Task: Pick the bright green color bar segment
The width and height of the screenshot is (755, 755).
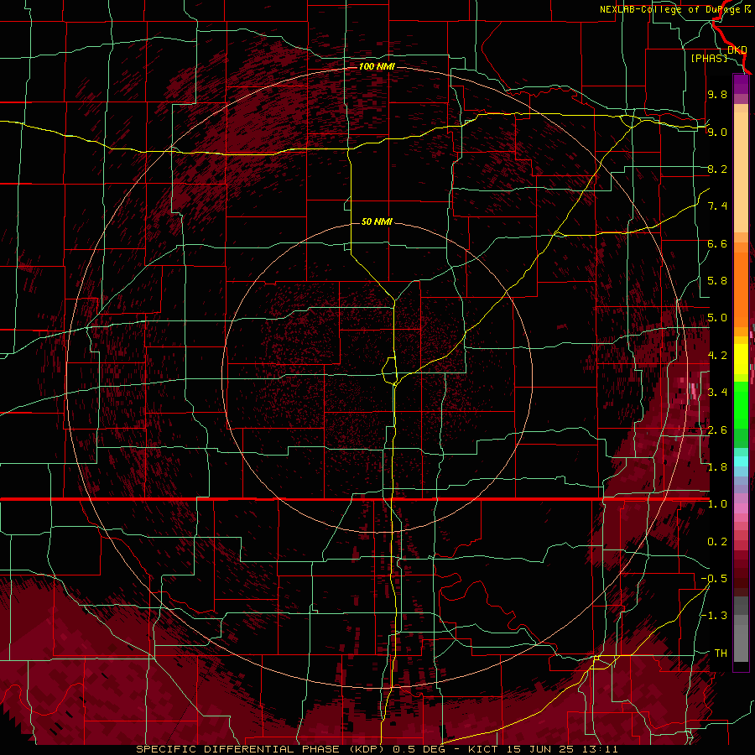Action: click(x=741, y=404)
